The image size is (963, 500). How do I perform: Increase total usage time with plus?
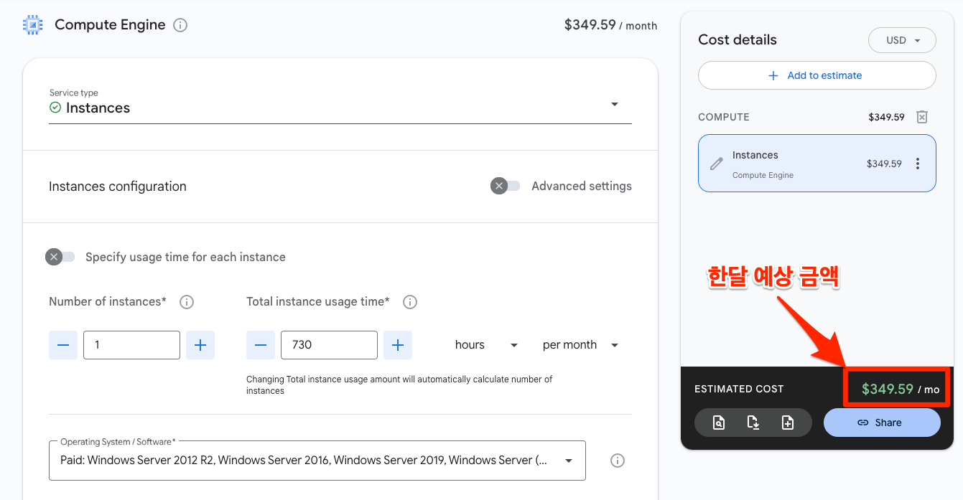[x=398, y=345]
